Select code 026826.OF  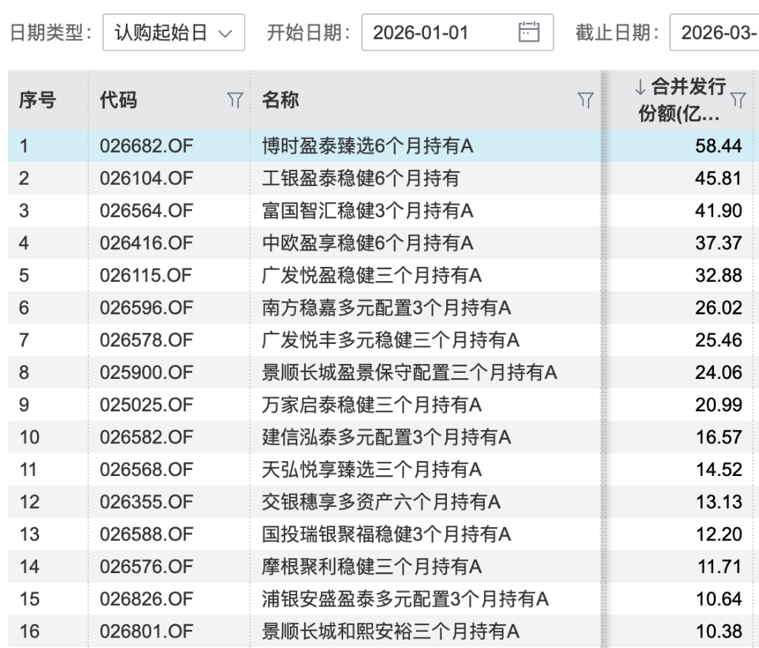coord(146,600)
